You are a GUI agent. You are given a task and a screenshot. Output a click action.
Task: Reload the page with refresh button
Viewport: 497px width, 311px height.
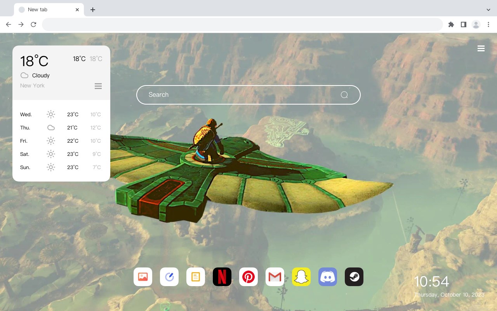click(33, 24)
